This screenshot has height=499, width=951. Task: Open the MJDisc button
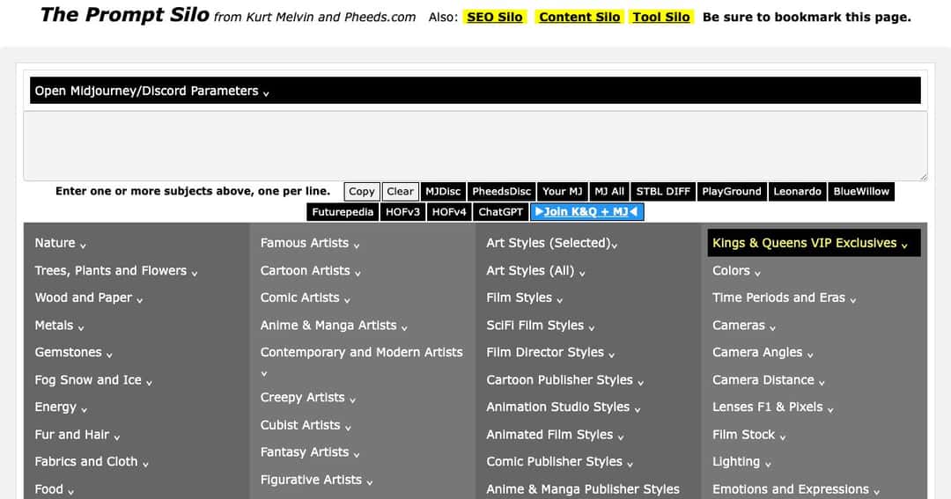(x=443, y=192)
